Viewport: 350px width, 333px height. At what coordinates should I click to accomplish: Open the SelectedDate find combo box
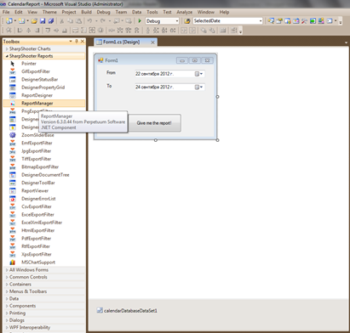[x=261, y=20]
